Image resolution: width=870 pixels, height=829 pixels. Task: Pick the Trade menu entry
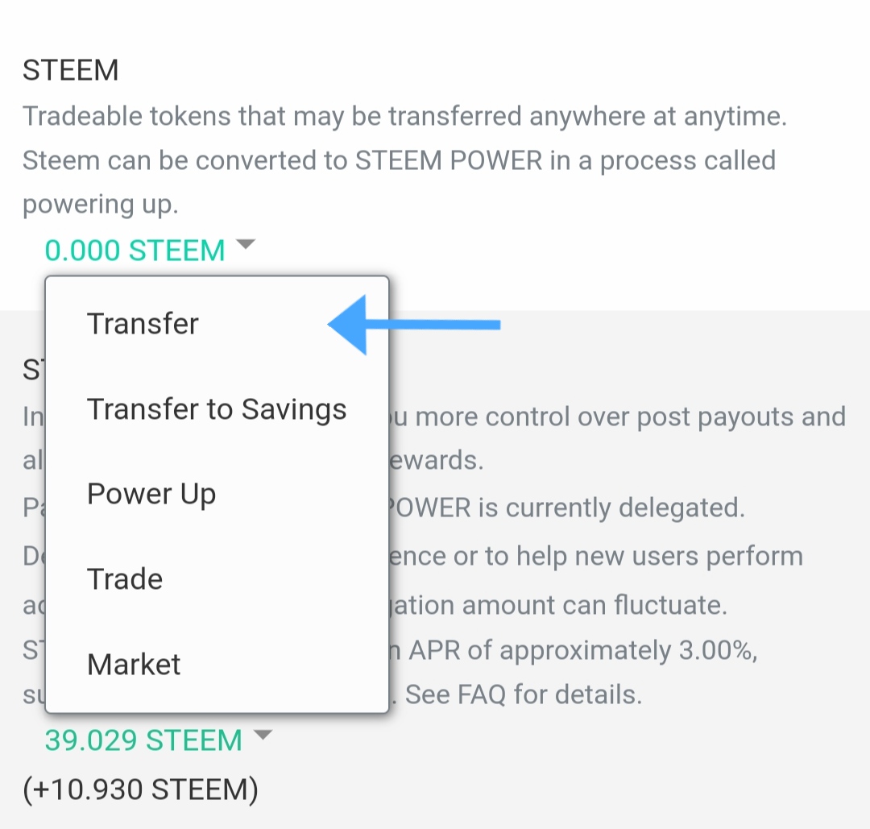[x=125, y=579]
